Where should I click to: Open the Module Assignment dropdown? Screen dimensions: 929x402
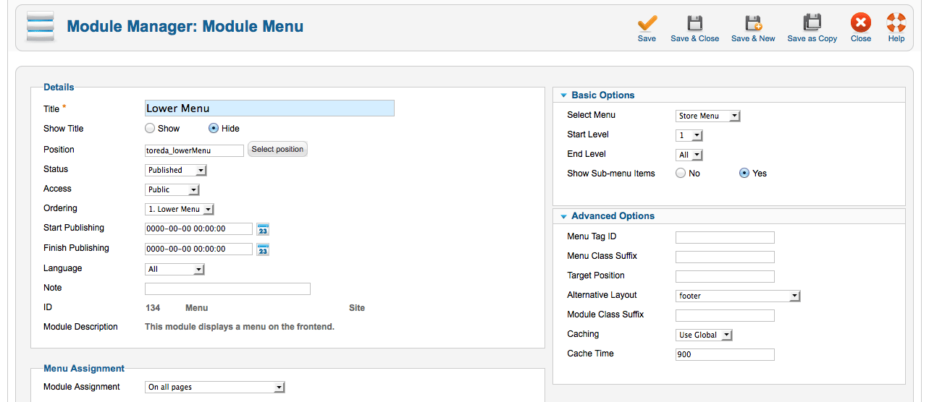215,387
